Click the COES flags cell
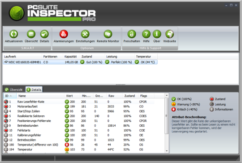The height and width of the screenshot is (163, 242). point(143,116)
